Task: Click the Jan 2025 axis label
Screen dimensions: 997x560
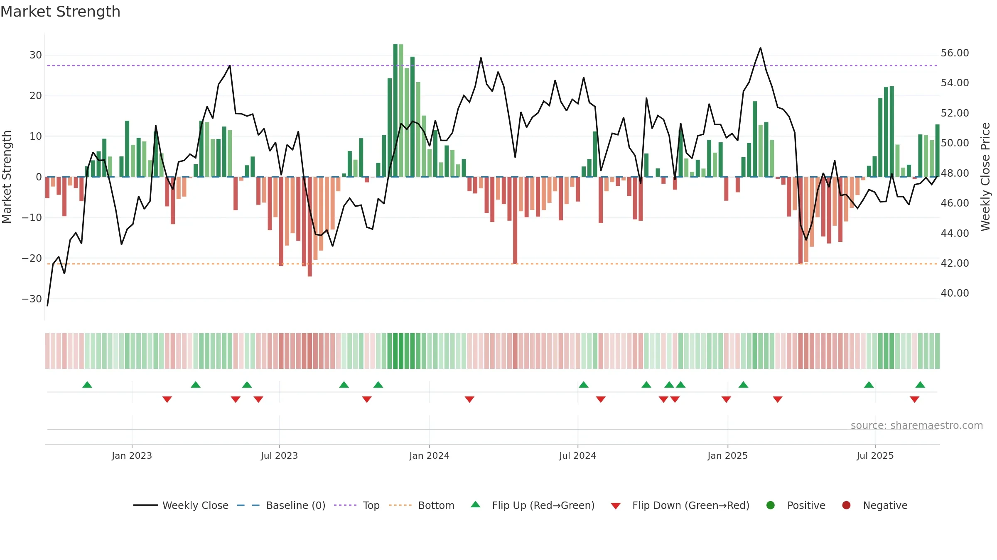Action: tap(727, 456)
